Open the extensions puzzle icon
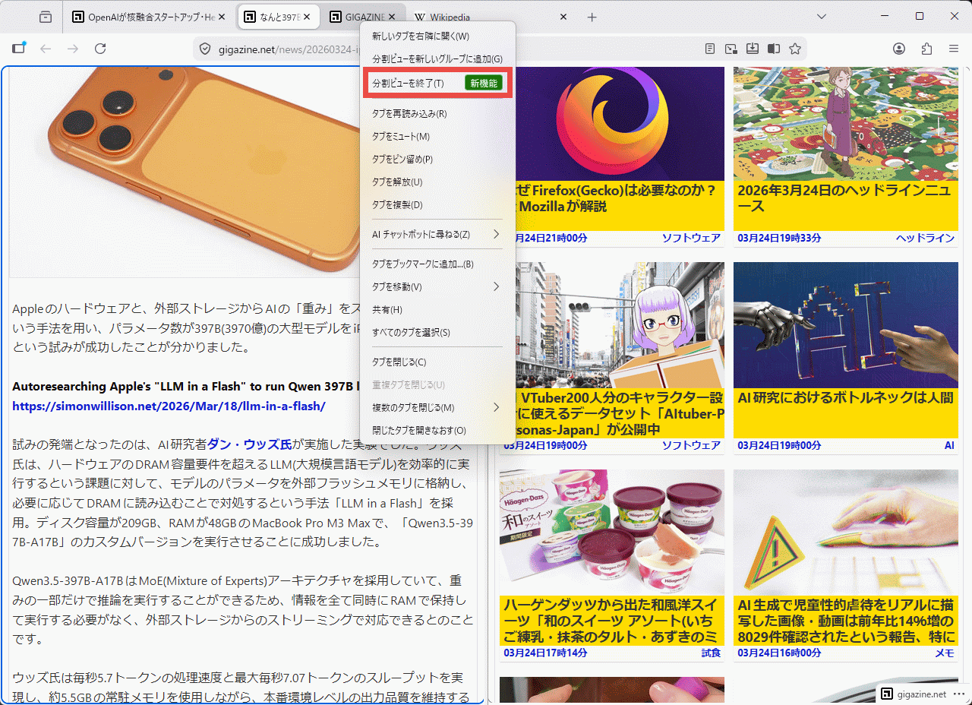 pyautogui.click(x=926, y=49)
